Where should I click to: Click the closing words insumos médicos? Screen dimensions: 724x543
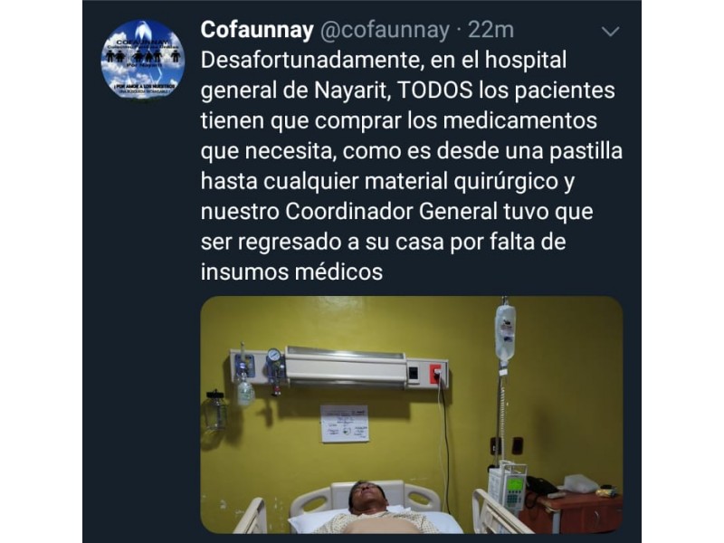point(291,272)
